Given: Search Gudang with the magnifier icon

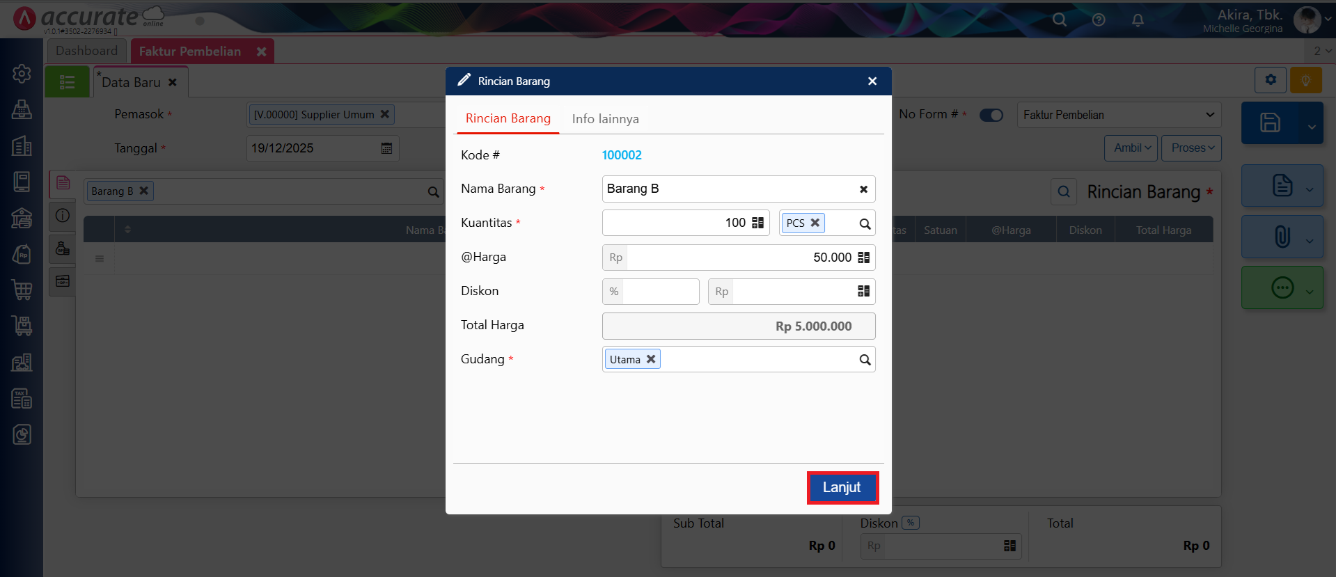Looking at the screenshot, I should point(865,360).
